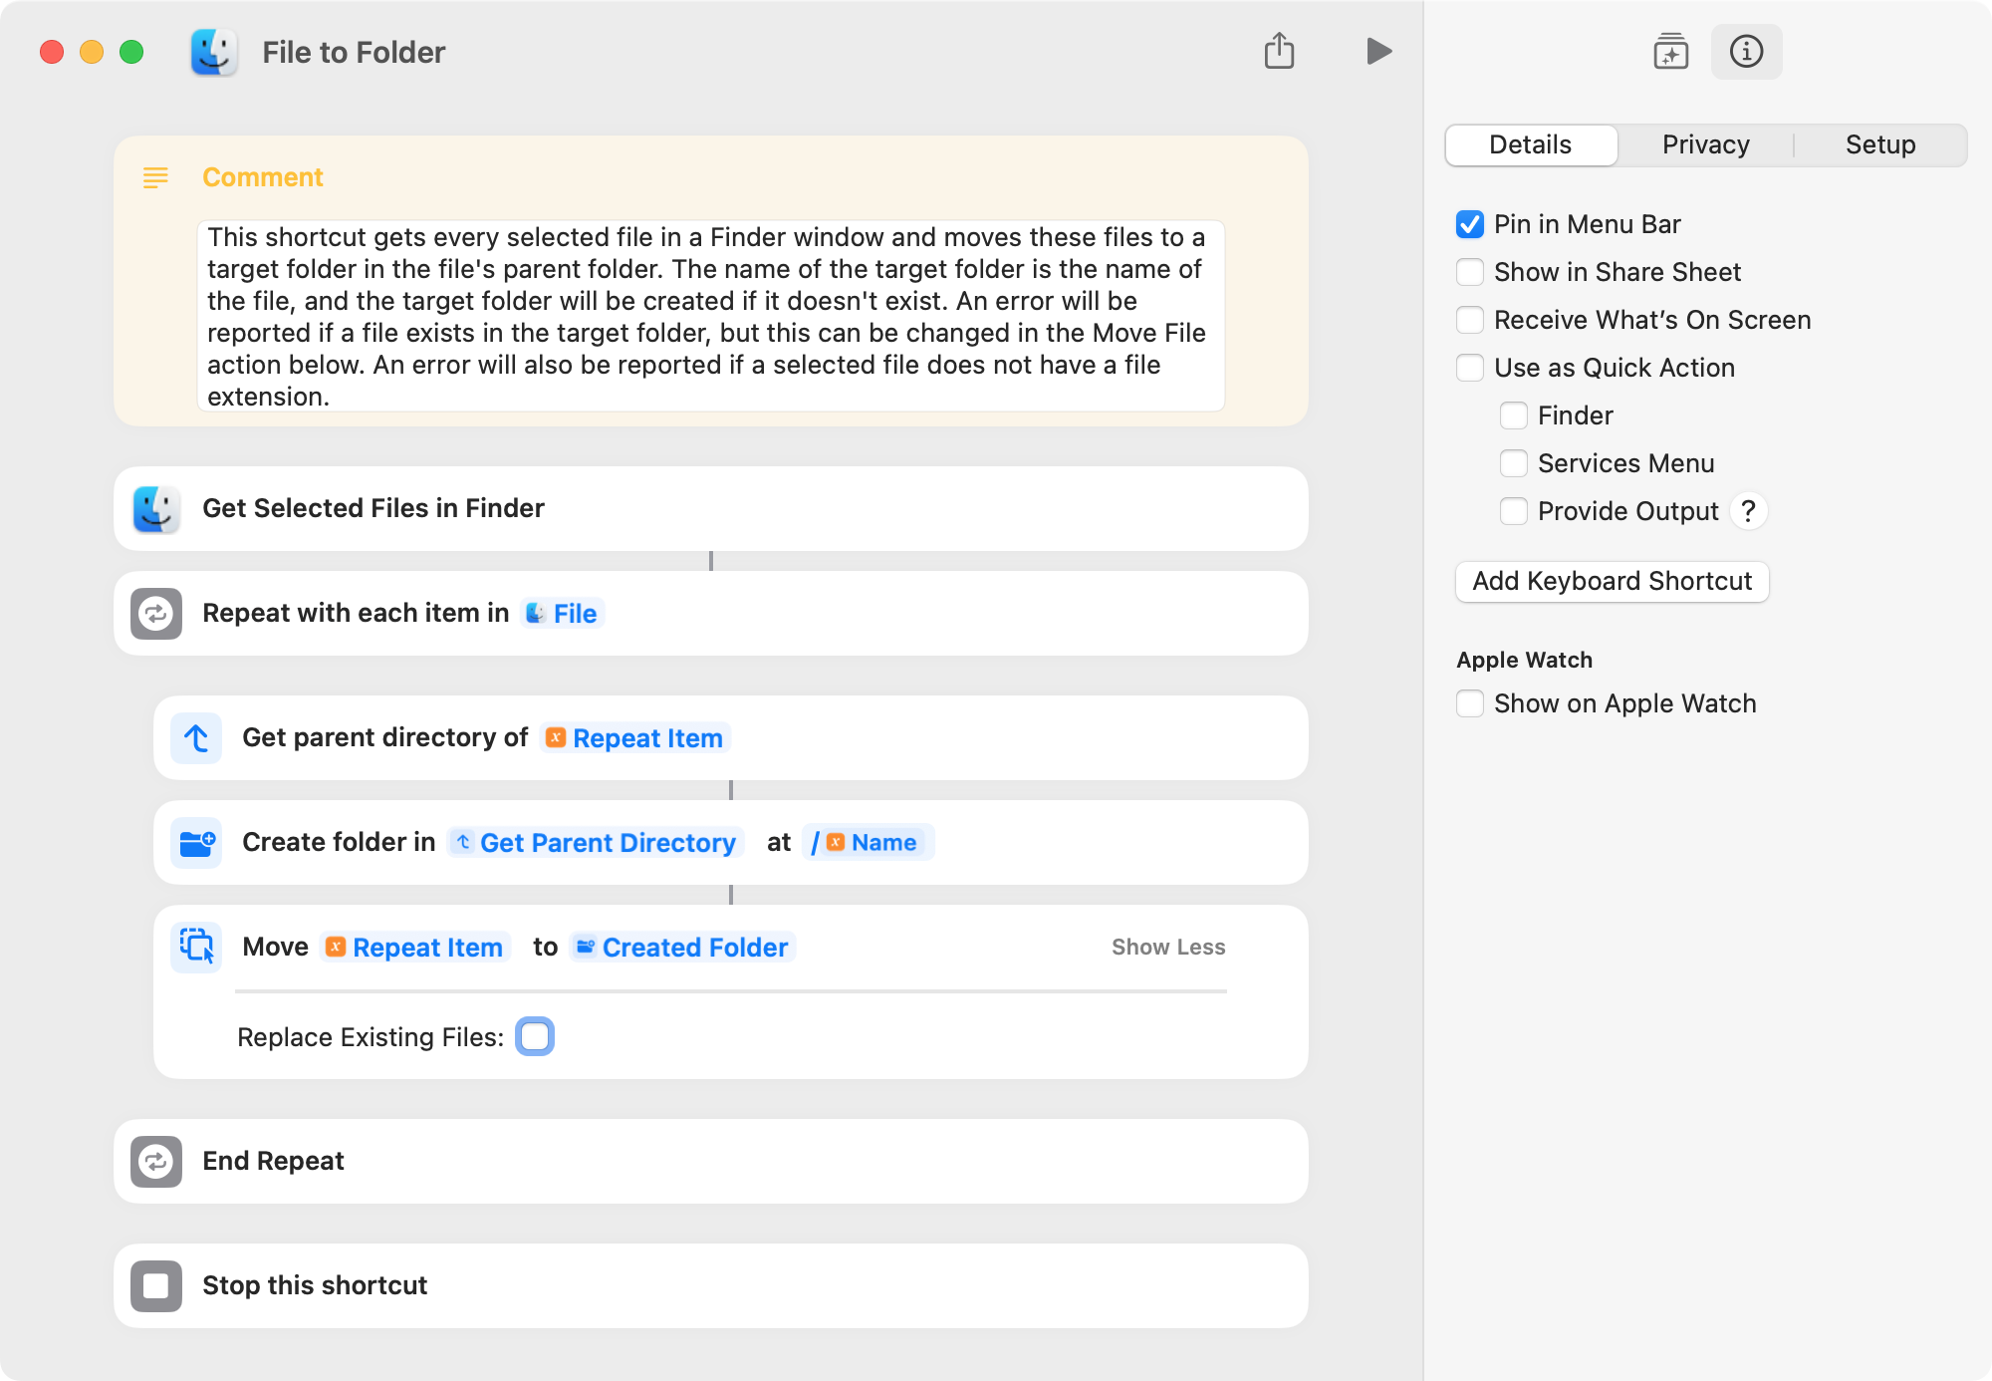
Task: Click the End Repeat loop icon
Action: point(156,1162)
